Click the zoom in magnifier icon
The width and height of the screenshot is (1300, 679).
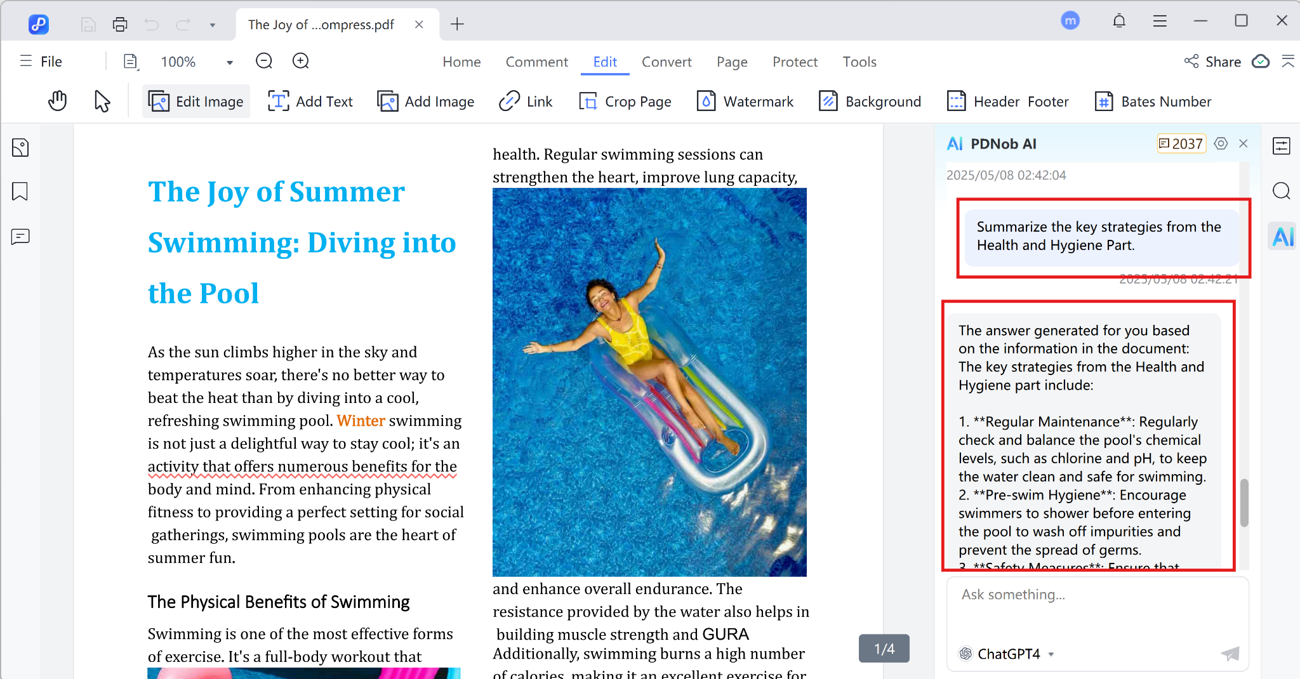coord(301,61)
